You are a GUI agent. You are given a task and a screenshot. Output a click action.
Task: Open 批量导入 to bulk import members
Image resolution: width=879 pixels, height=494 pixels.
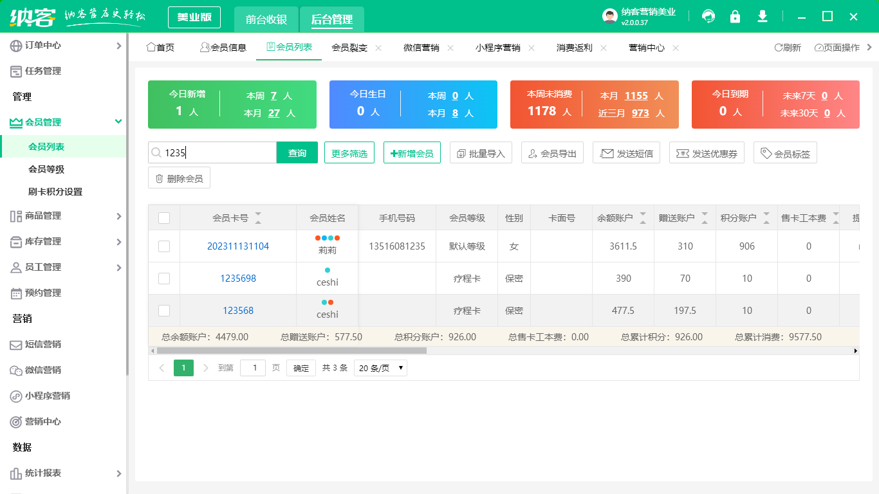pyautogui.click(x=481, y=152)
